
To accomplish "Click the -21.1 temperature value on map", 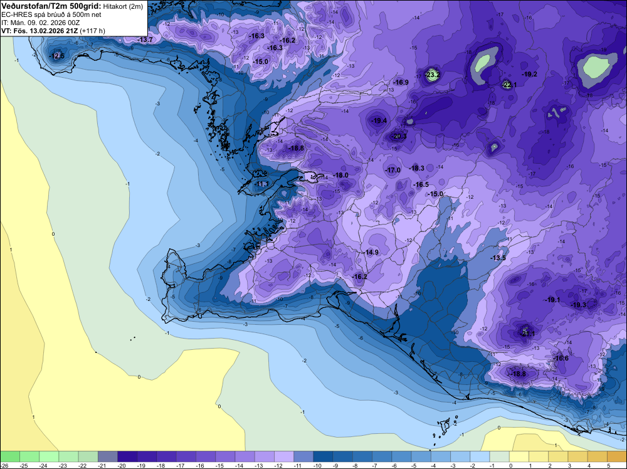I will click(x=527, y=334).
